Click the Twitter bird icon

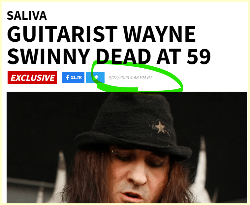pos(96,78)
